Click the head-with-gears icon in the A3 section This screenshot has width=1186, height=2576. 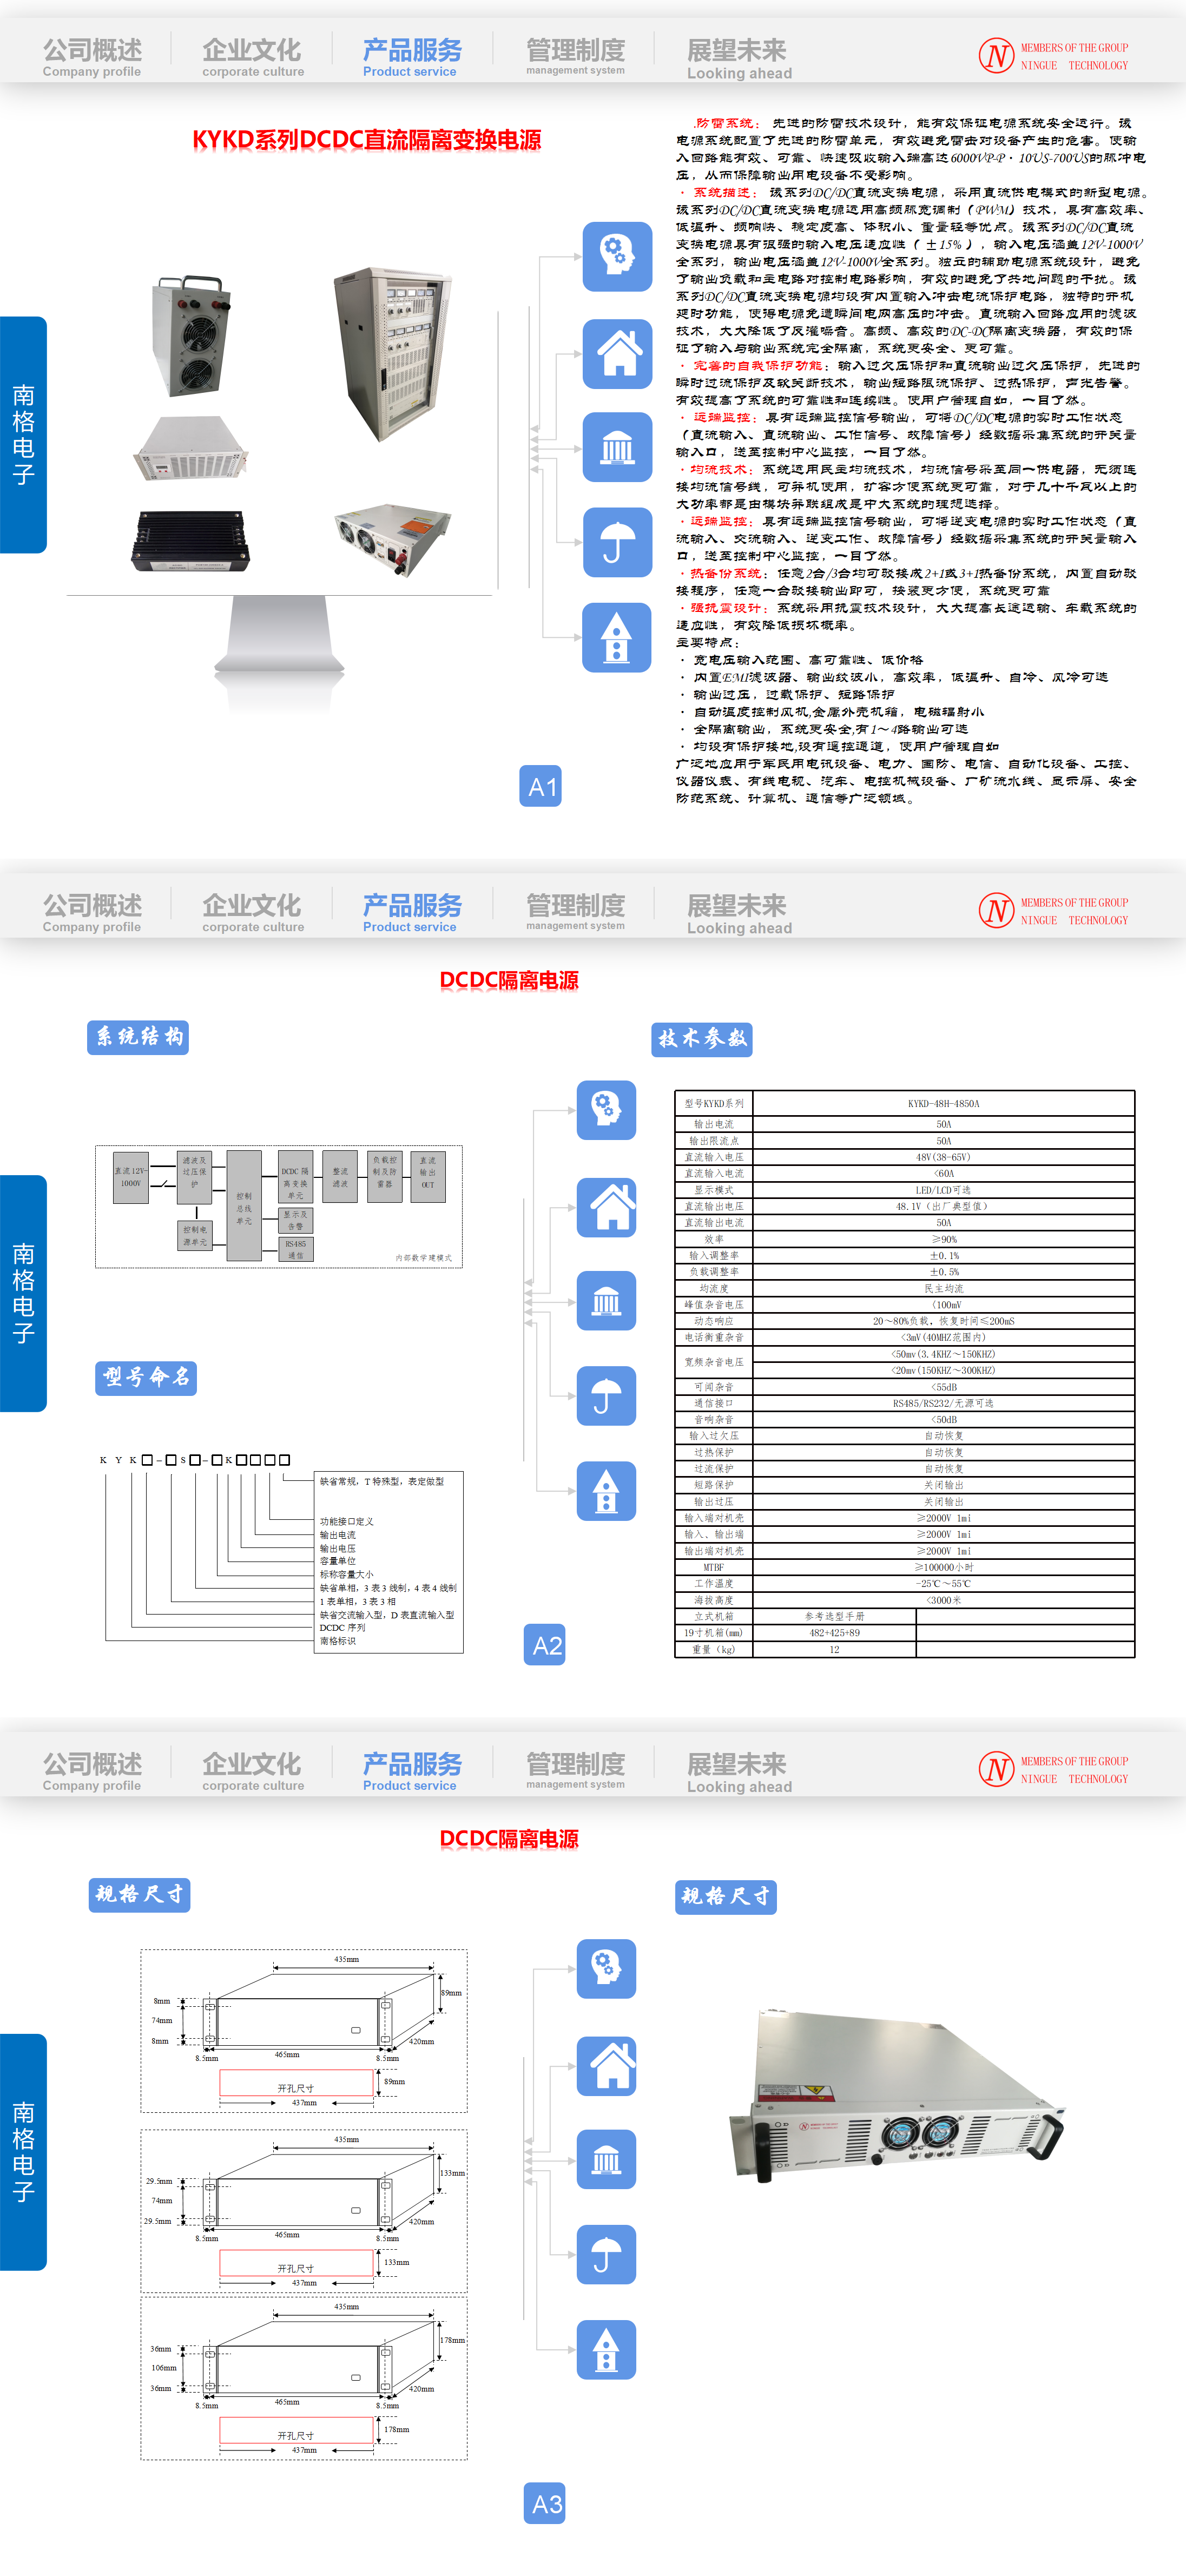(606, 1968)
